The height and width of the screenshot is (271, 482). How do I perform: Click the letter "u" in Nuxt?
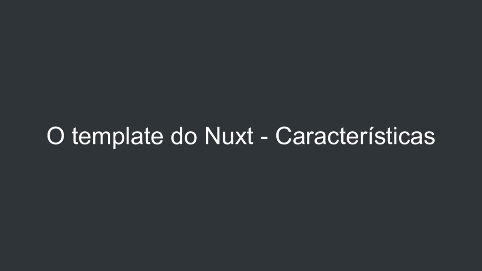[x=228, y=138]
